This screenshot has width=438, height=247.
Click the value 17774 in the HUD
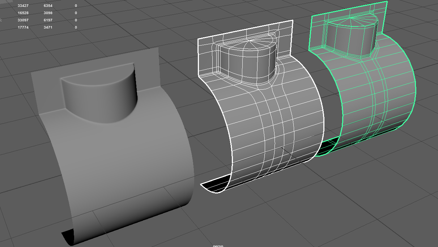pos(23,27)
